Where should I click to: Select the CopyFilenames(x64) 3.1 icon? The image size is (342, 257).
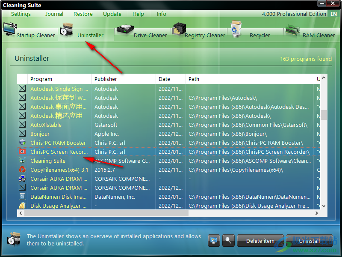click(22, 170)
